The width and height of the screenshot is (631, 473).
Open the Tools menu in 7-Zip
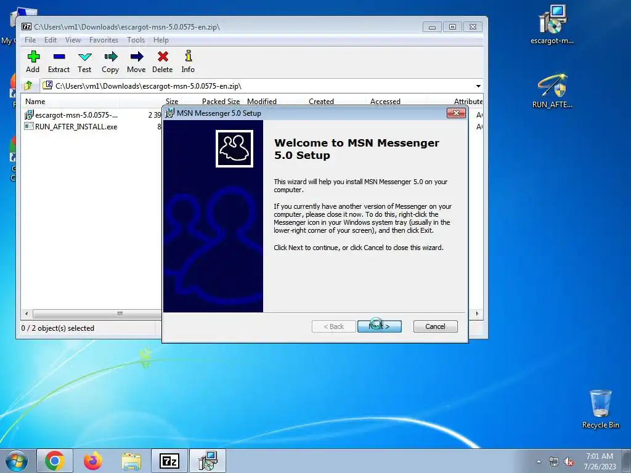pos(136,40)
